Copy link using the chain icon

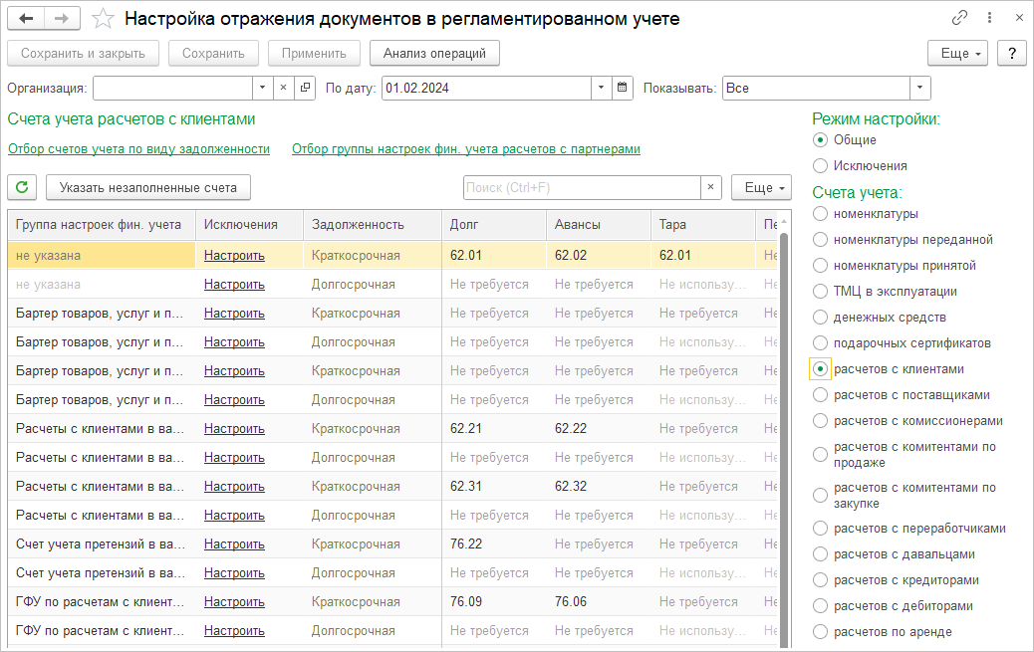(x=959, y=18)
